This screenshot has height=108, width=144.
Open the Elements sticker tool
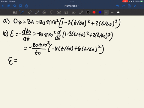pos(59,12)
